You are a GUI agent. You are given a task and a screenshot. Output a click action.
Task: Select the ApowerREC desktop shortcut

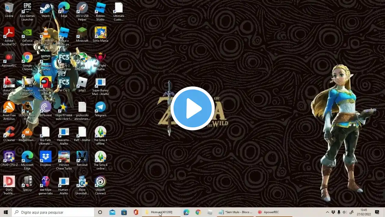click(x=9, y=60)
